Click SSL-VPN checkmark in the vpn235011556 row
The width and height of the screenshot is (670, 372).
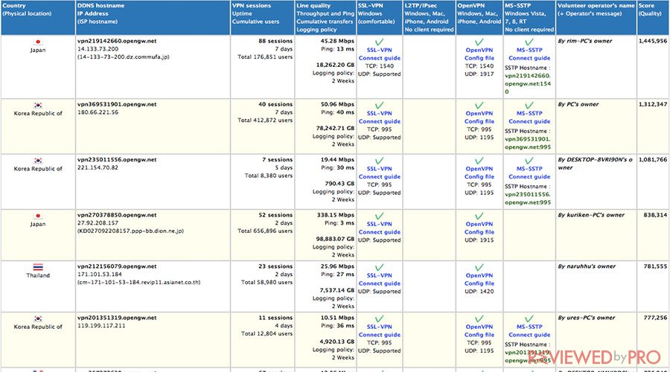pos(379,161)
